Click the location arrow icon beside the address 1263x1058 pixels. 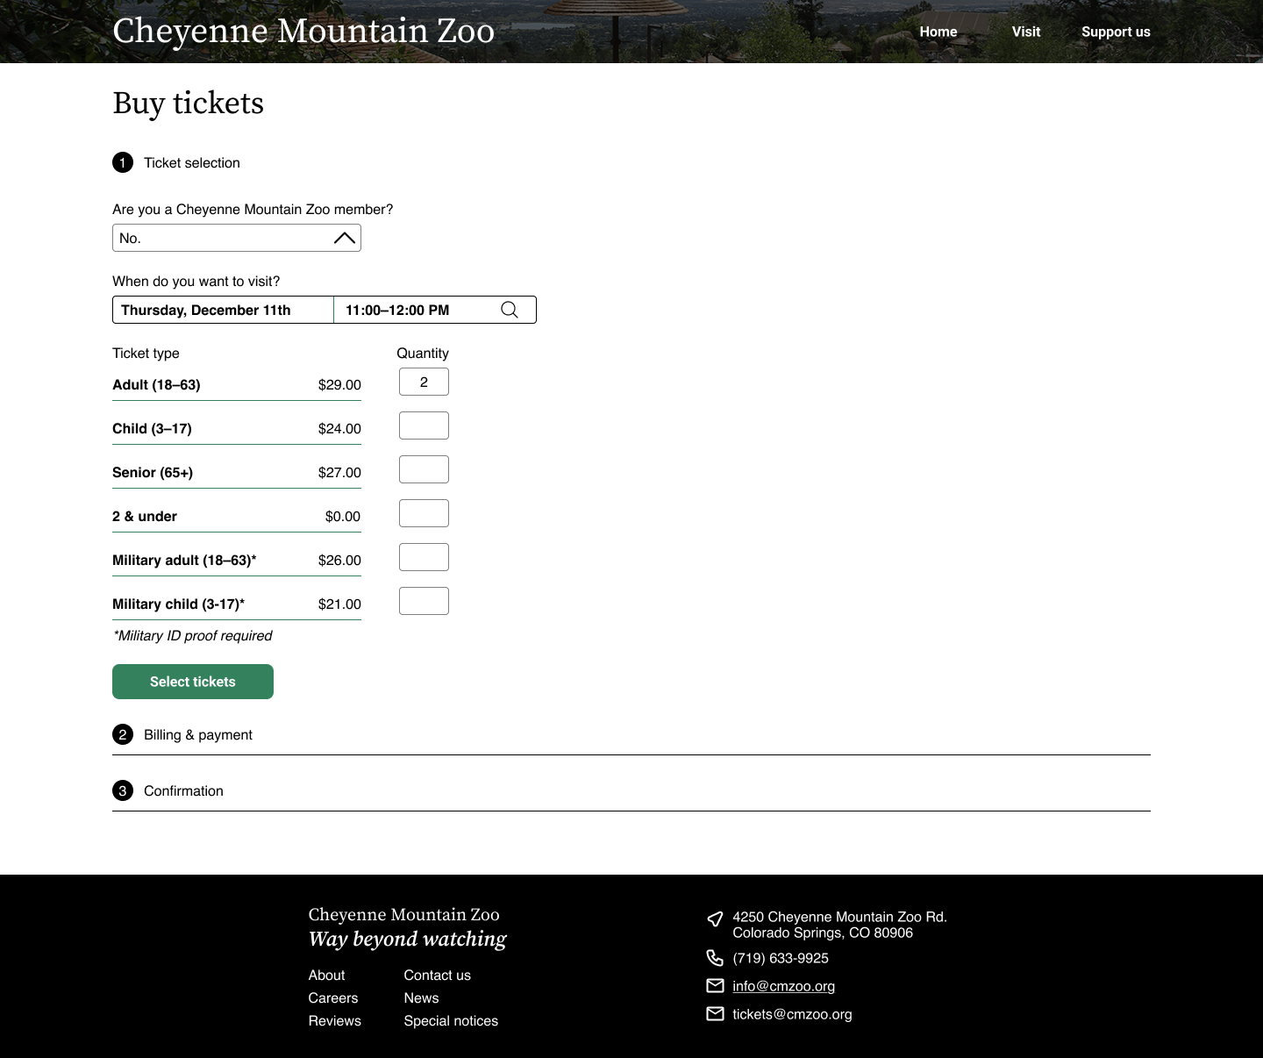click(x=716, y=919)
